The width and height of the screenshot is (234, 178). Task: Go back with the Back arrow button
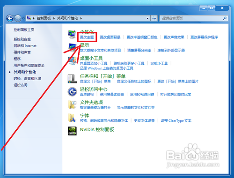[x=10, y=18]
